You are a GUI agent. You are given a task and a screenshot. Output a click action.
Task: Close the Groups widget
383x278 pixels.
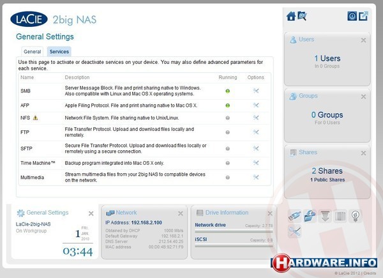point(363,97)
